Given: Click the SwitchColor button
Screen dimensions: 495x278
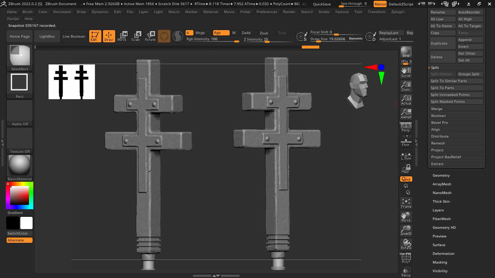Looking at the screenshot, I should pos(20,233).
